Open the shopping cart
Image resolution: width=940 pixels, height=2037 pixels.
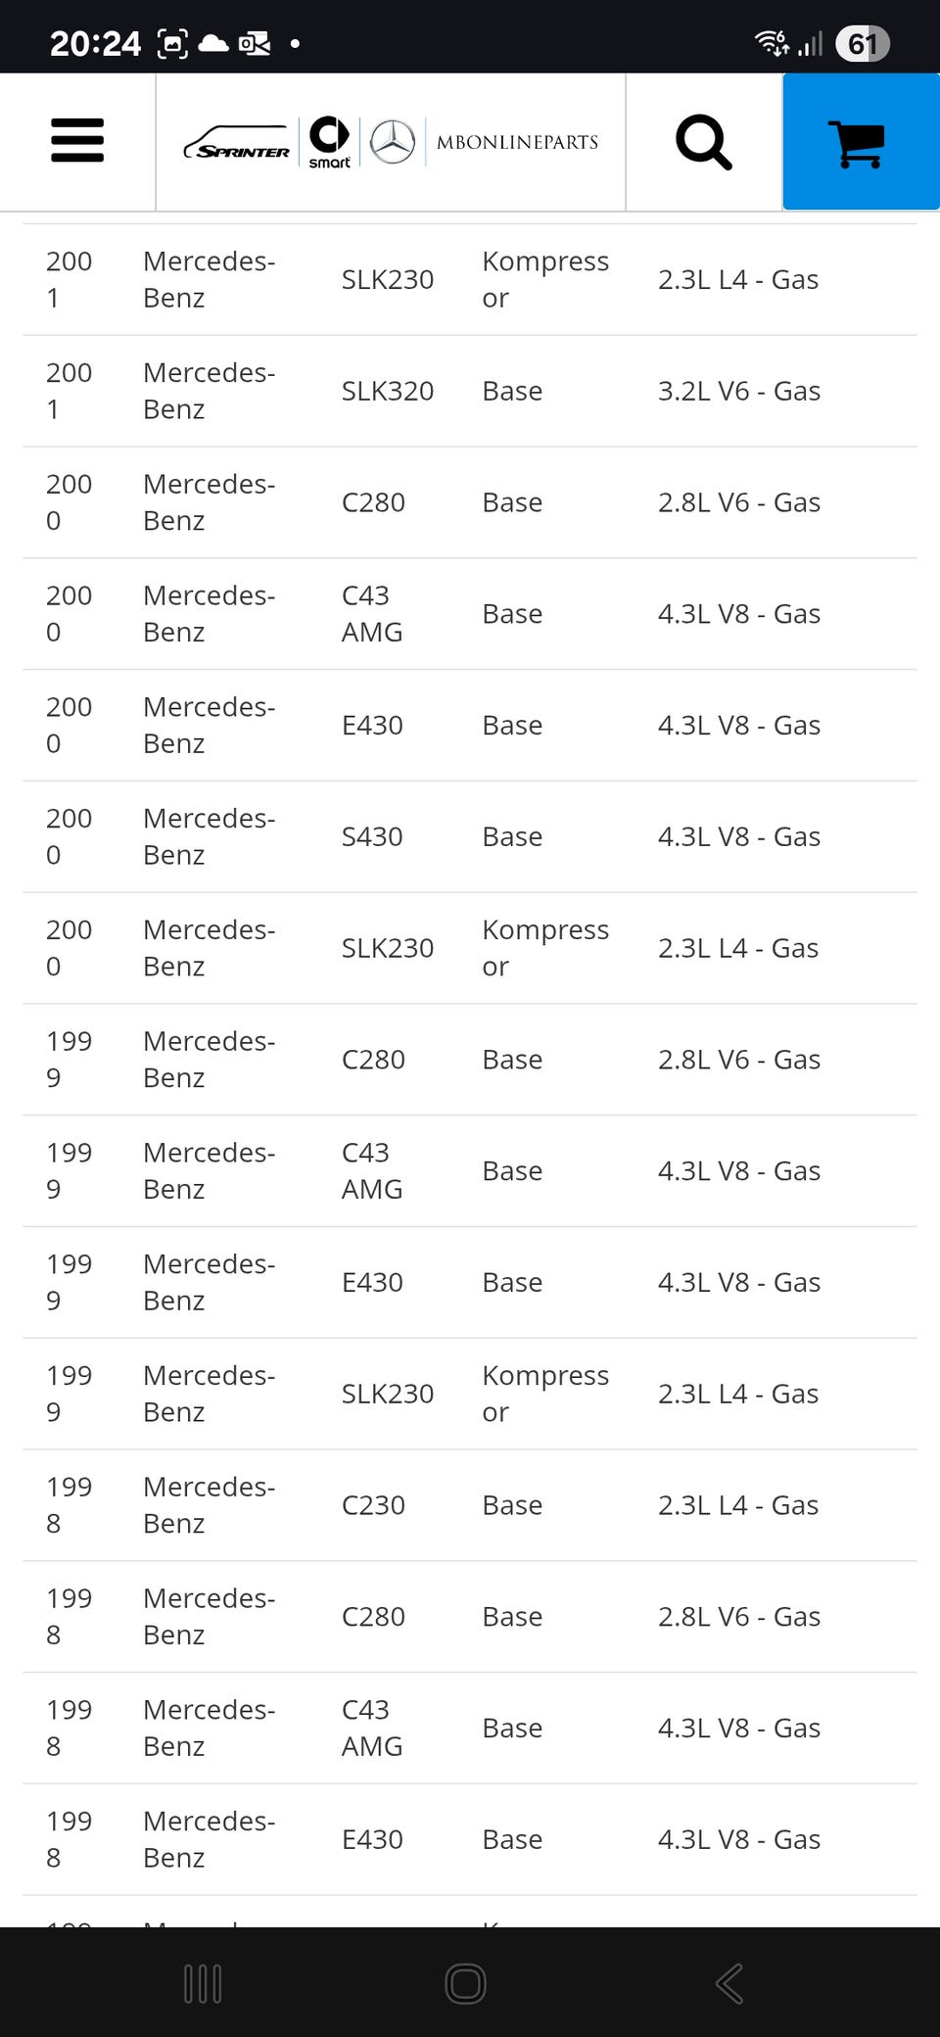click(x=860, y=143)
